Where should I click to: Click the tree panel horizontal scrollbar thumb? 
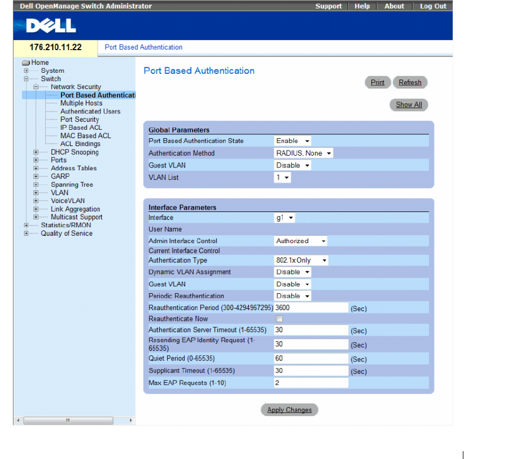pos(68,421)
